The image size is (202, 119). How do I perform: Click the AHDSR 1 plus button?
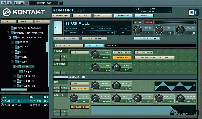point(62,114)
